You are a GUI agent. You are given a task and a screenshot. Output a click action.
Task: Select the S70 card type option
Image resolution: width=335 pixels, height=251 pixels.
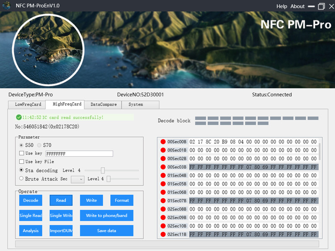click(40, 145)
